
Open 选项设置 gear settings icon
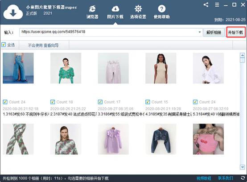click(x=138, y=9)
